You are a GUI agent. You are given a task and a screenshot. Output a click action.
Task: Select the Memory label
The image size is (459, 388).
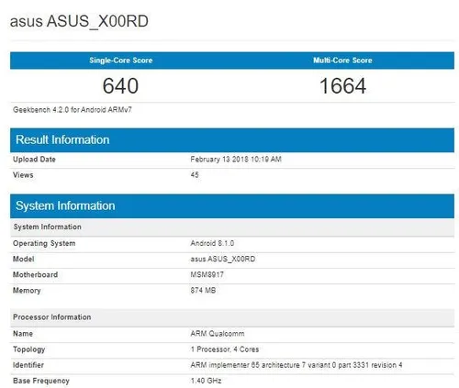27,291
